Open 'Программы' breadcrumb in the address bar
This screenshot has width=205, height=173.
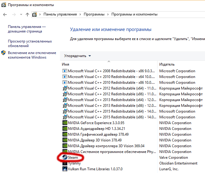[94, 14]
